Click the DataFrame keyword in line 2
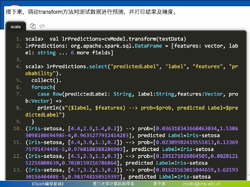Screen dimensions: 250x187 click(148, 46)
